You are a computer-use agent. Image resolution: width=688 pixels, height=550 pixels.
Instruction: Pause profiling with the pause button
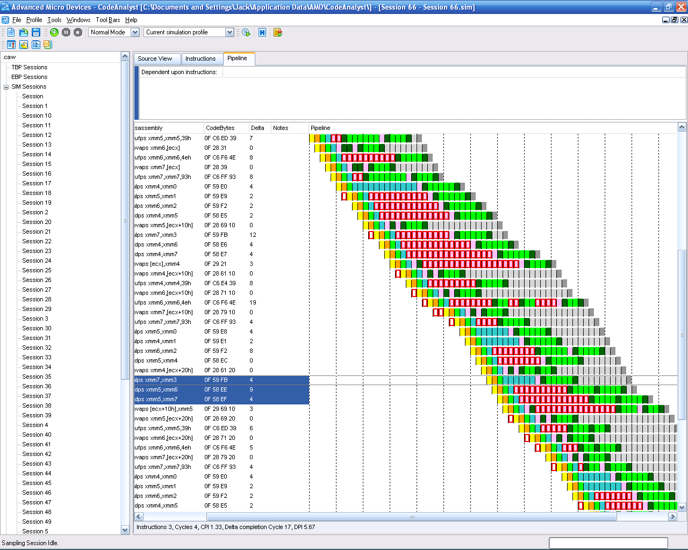coord(66,32)
